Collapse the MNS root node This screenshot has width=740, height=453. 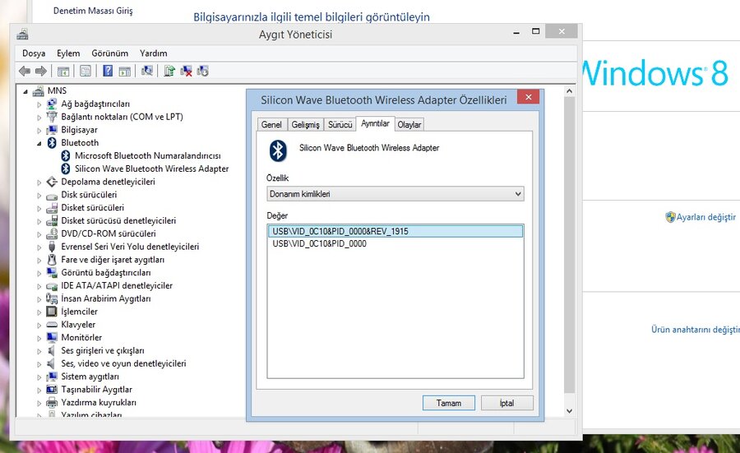tap(25, 91)
